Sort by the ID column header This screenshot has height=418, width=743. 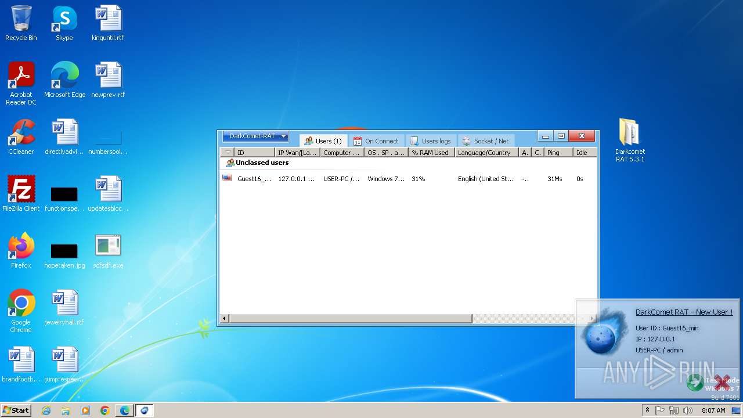[255, 153]
